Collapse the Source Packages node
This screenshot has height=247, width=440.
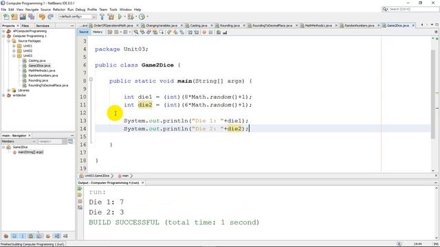tap(9, 41)
